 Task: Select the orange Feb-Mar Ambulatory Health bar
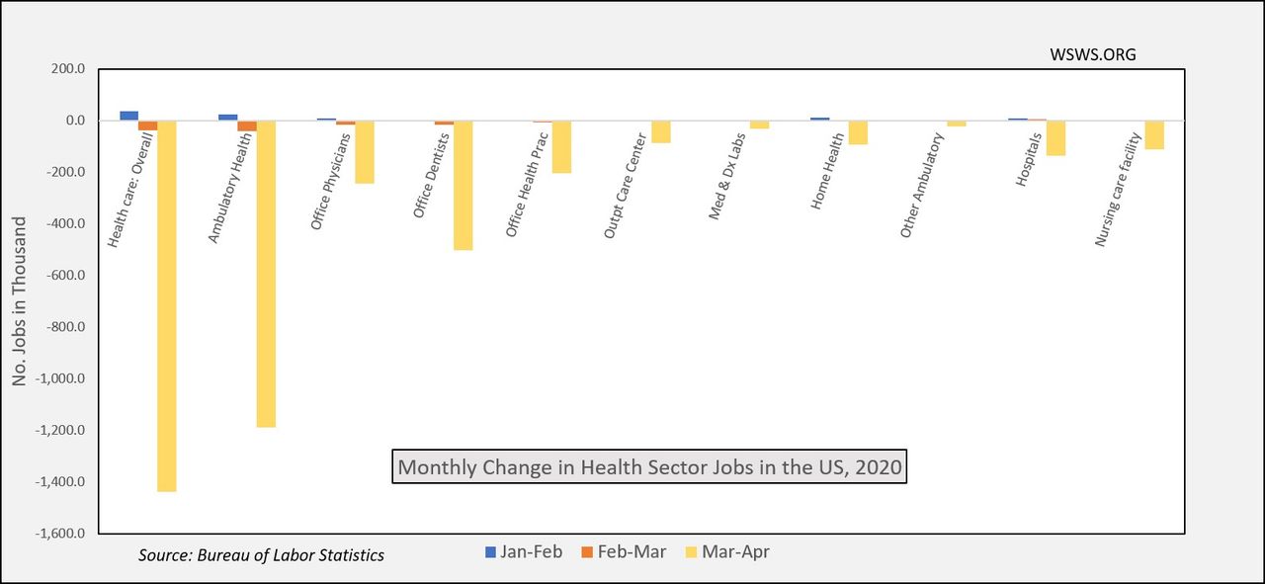[x=247, y=125]
